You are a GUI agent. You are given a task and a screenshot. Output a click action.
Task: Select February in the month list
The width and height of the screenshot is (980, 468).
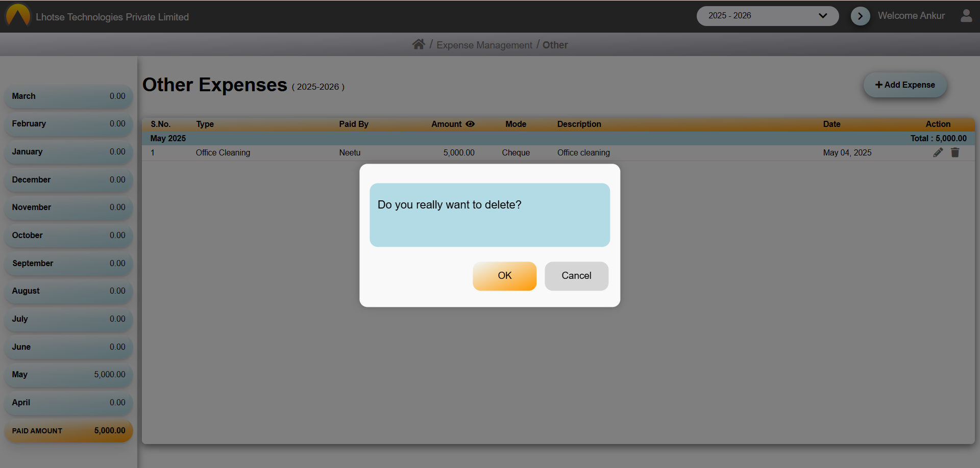click(68, 123)
